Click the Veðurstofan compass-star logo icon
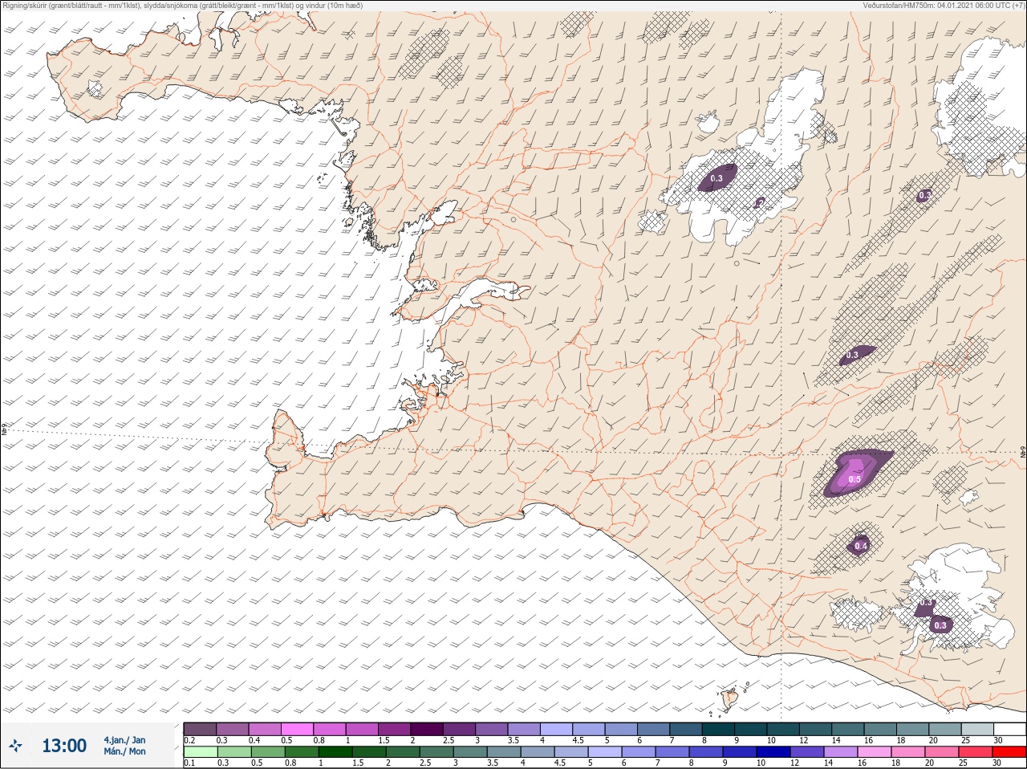 [15, 746]
